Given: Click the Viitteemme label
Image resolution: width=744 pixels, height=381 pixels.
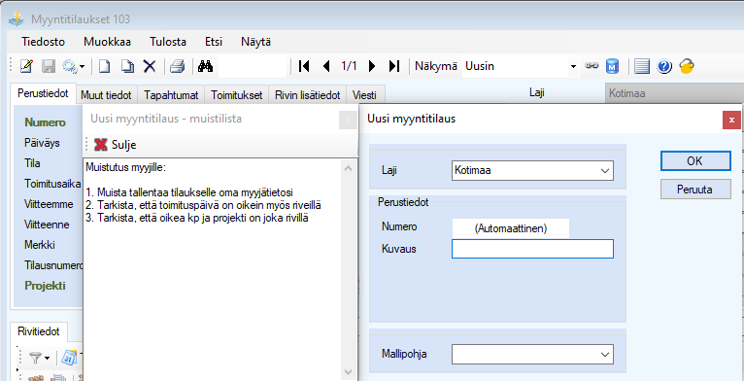Looking at the screenshot, I should [x=49, y=204].
